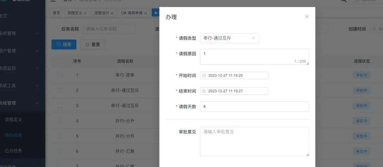Image resolution: width=383 pixels, height=167 pixels.
Task: Click the 重置 button
Action: click(x=93, y=45)
